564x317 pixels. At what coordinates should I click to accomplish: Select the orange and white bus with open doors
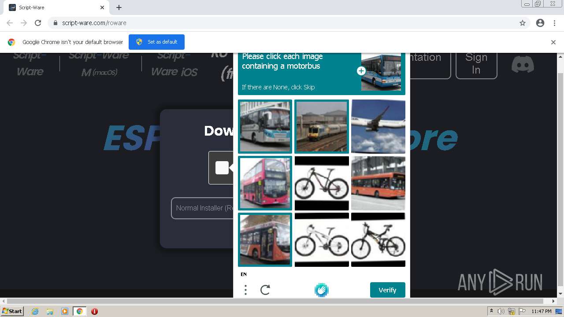pyautogui.click(x=265, y=240)
